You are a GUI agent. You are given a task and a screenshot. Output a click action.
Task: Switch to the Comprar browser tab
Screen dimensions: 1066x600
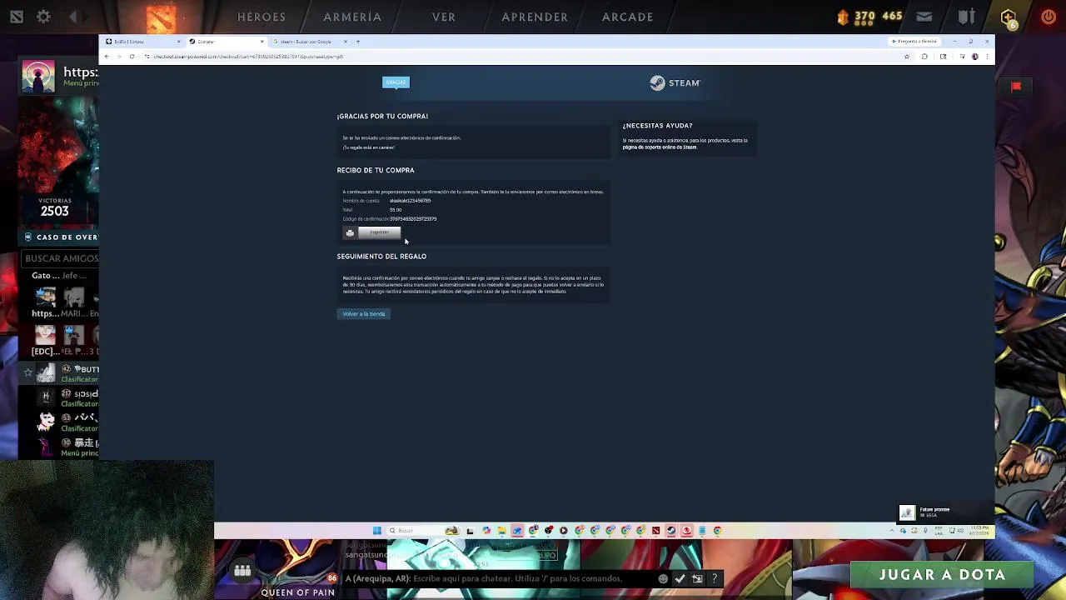[225, 42]
